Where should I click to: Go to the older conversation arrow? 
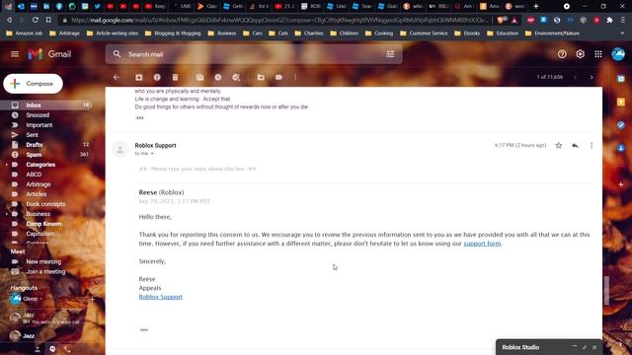[x=592, y=77]
